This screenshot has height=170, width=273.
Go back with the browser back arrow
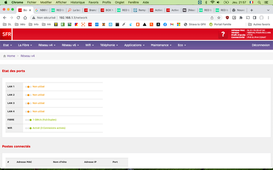(x=5, y=18)
